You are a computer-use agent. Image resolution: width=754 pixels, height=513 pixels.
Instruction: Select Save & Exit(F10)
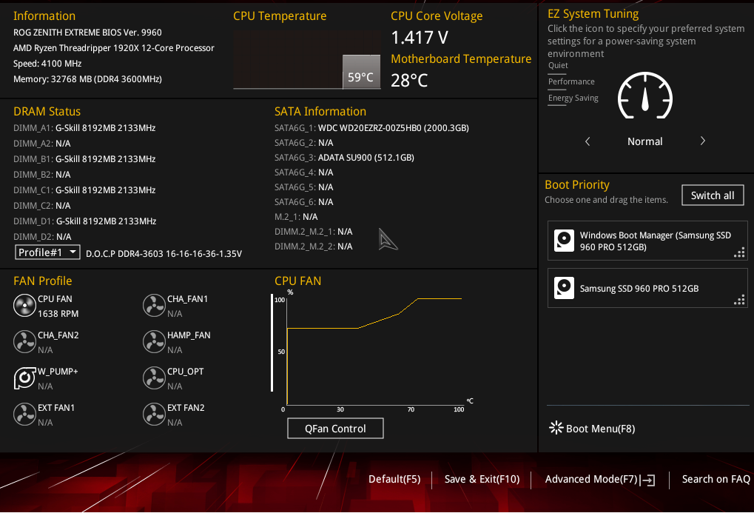482,479
